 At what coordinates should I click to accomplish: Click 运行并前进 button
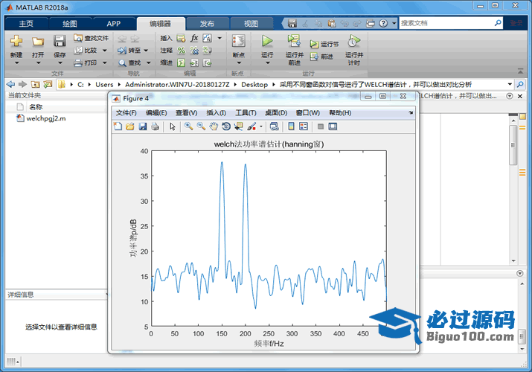click(294, 50)
